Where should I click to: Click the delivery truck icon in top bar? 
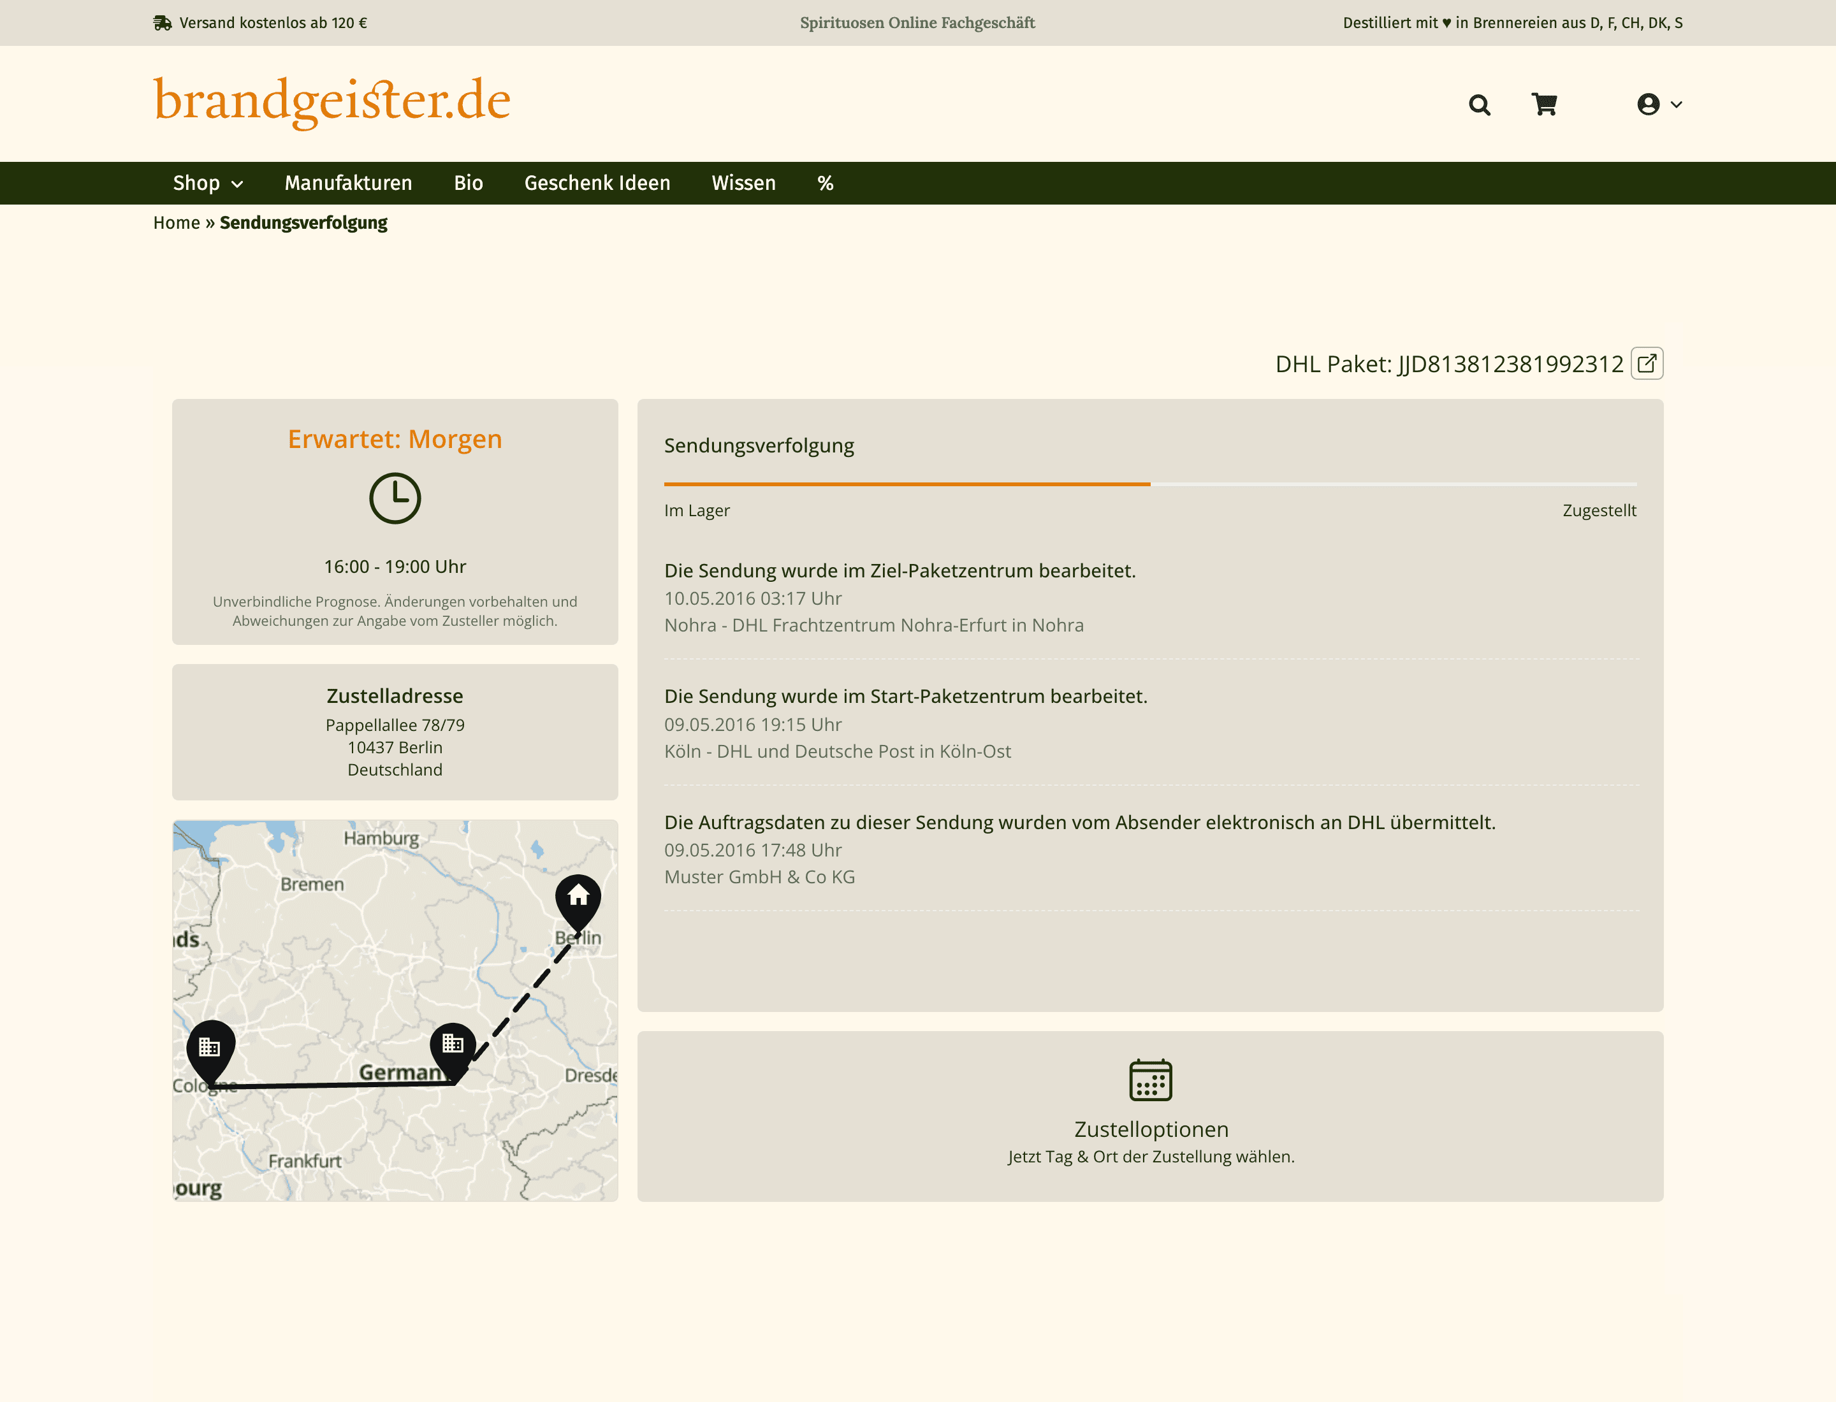pyautogui.click(x=162, y=22)
